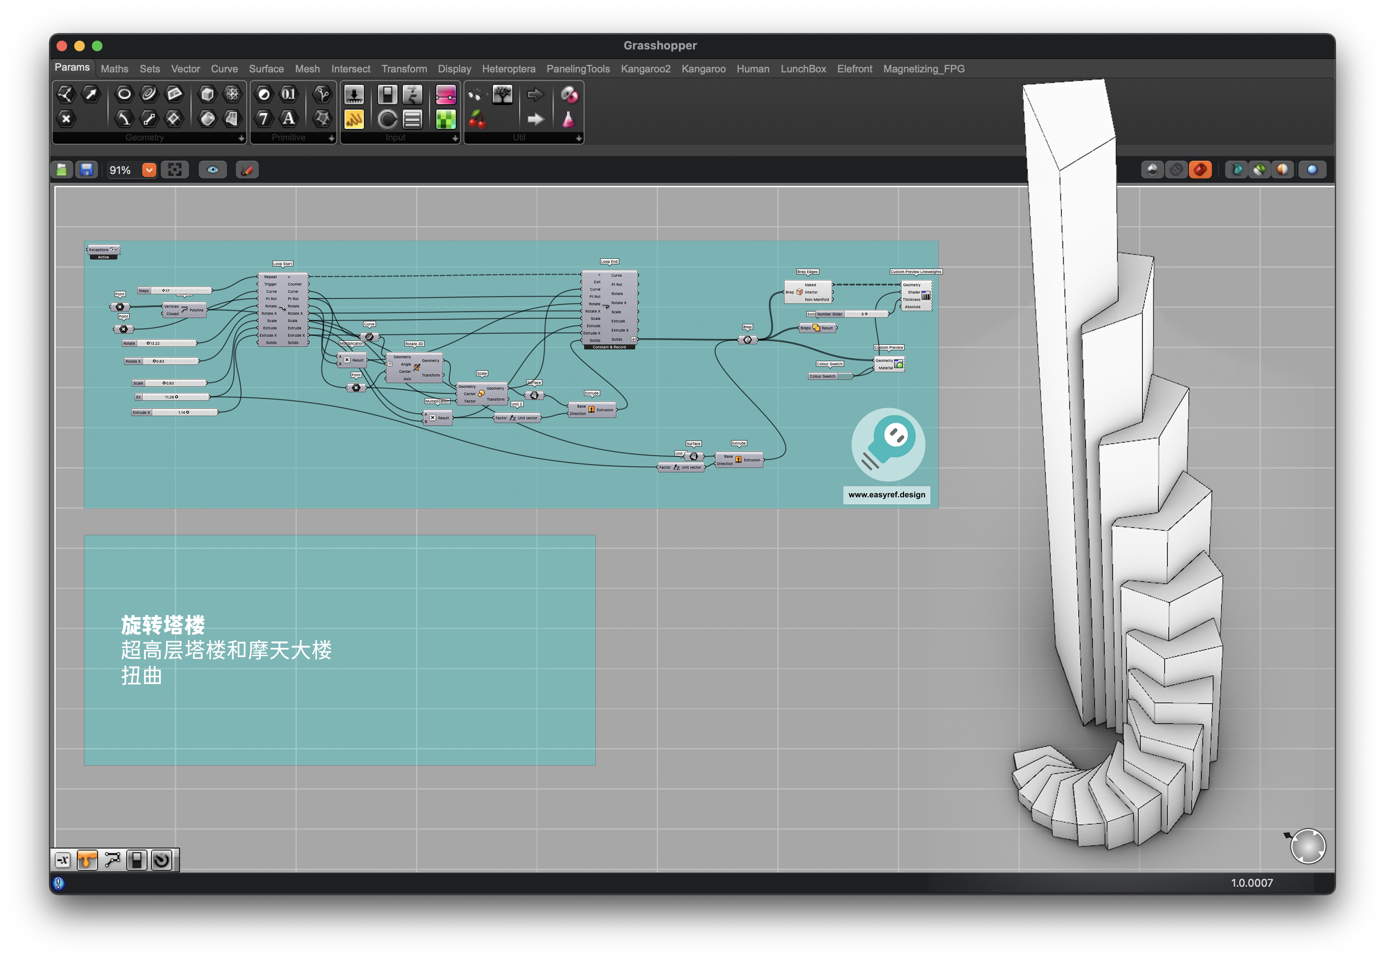Toggle wireframe preview mode button
This screenshot has height=960, width=1385.
coord(1176,170)
